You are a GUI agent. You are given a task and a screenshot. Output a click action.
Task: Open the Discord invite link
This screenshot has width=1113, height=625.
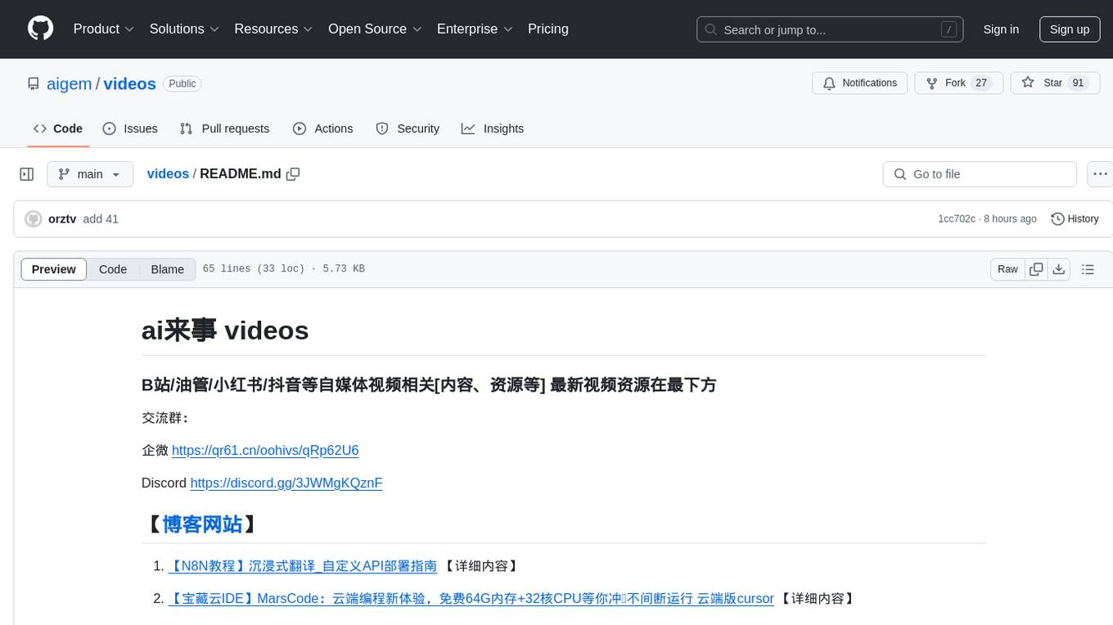pos(286,483)
